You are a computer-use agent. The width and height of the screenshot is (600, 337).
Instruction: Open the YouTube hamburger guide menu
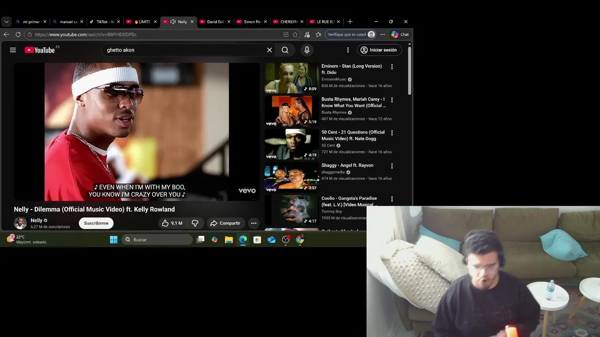point(13,50)
